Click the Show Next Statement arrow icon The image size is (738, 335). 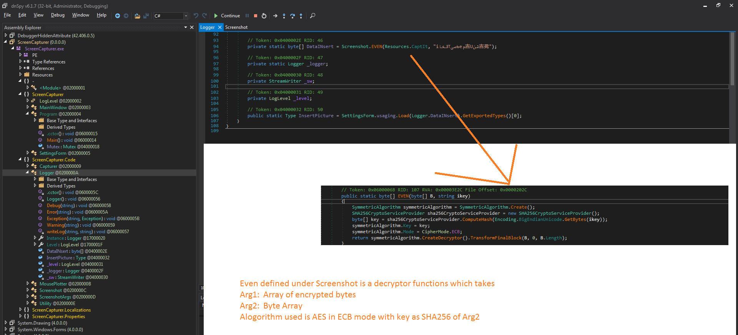[x=275, y=16]
